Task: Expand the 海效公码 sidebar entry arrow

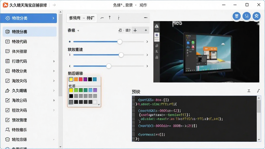Action: (x=54, y=101)
